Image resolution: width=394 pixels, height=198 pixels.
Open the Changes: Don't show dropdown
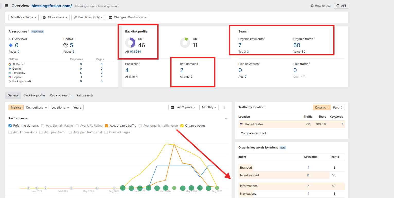pos(128,18)
